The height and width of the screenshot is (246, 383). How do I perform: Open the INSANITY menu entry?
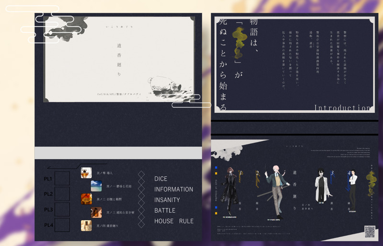point(167,200)
